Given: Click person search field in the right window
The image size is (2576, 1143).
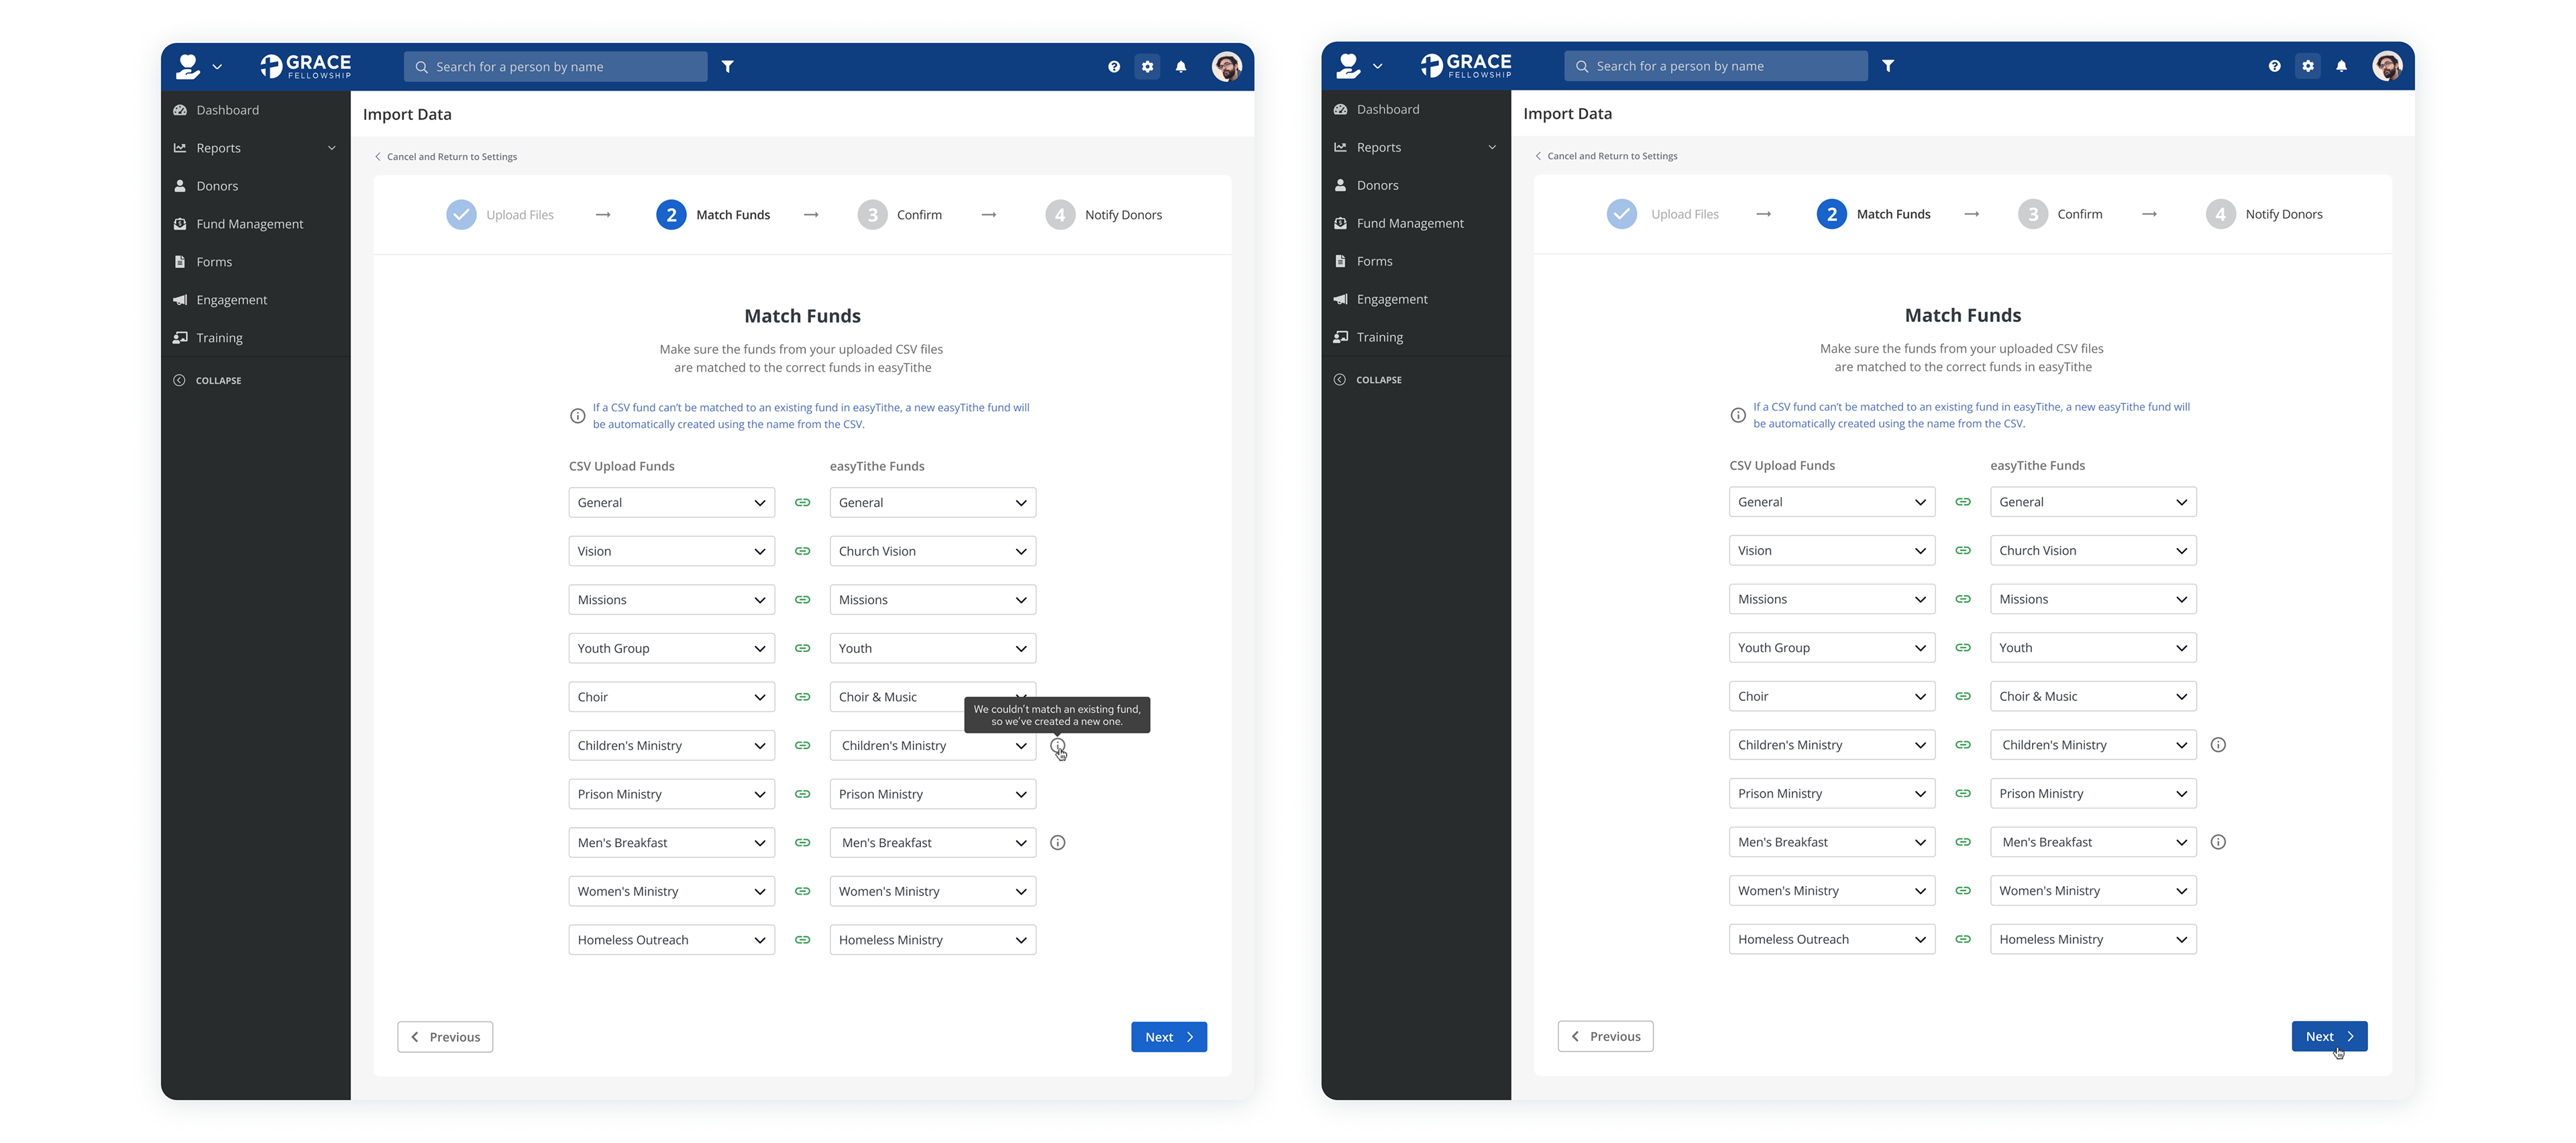Looking at the screenshot, I should click(1715, 66).
